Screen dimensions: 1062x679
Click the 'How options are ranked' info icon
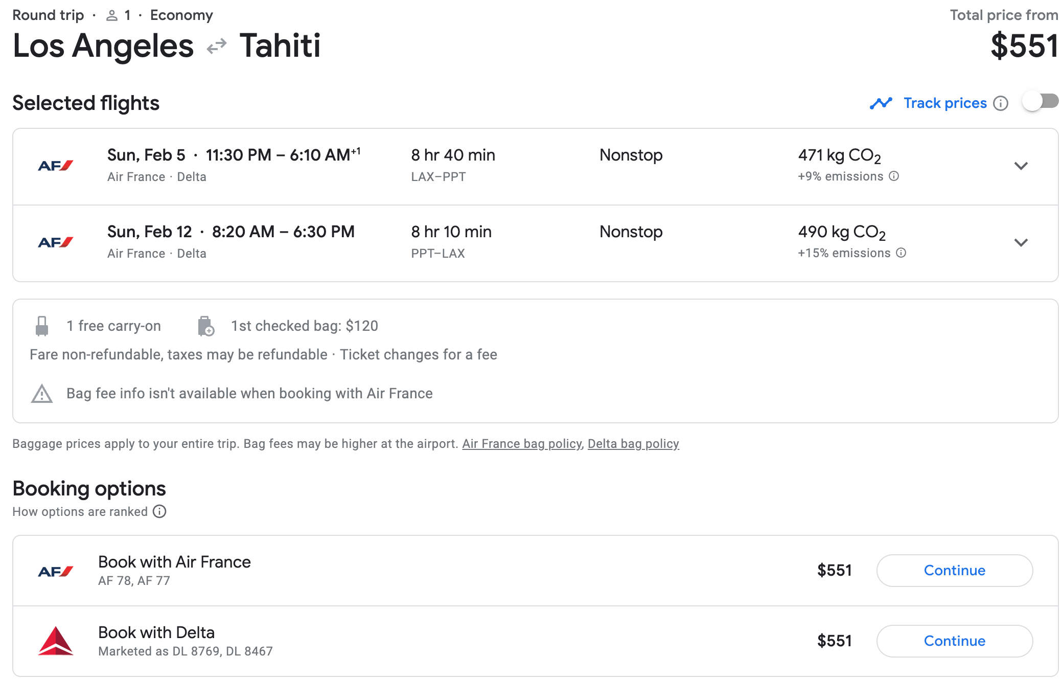[x=159, y=512]
